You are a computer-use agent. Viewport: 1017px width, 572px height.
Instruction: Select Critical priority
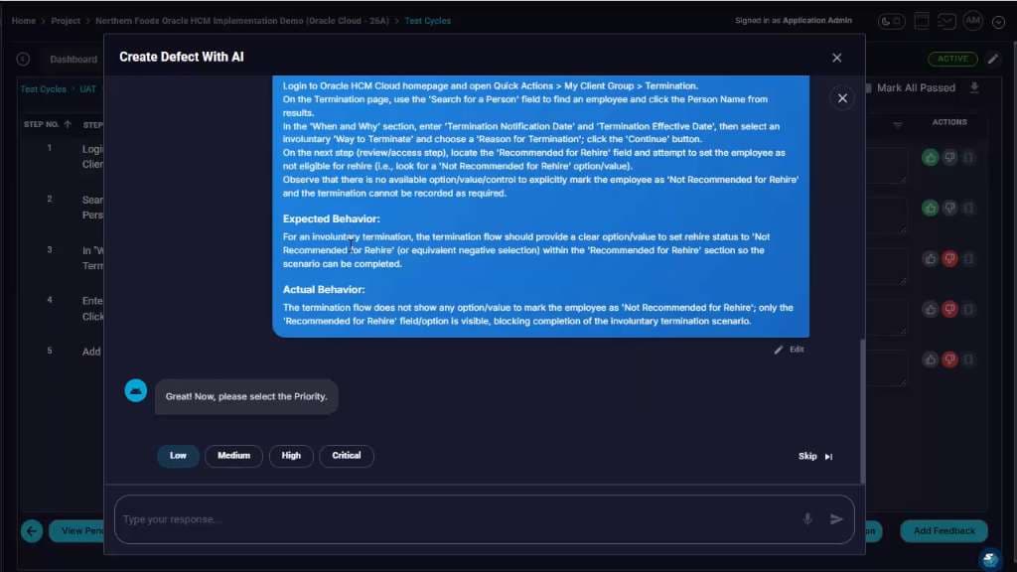[347, 456]
